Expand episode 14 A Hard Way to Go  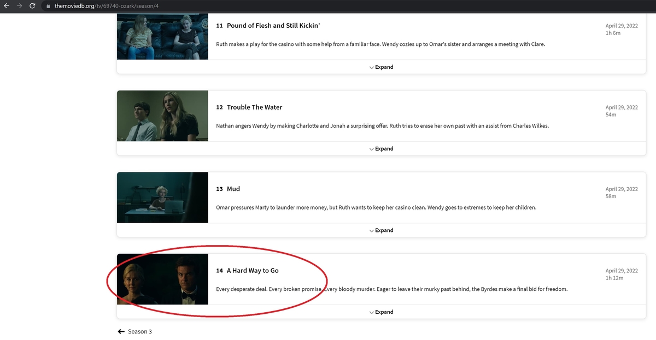pos(381,312)
